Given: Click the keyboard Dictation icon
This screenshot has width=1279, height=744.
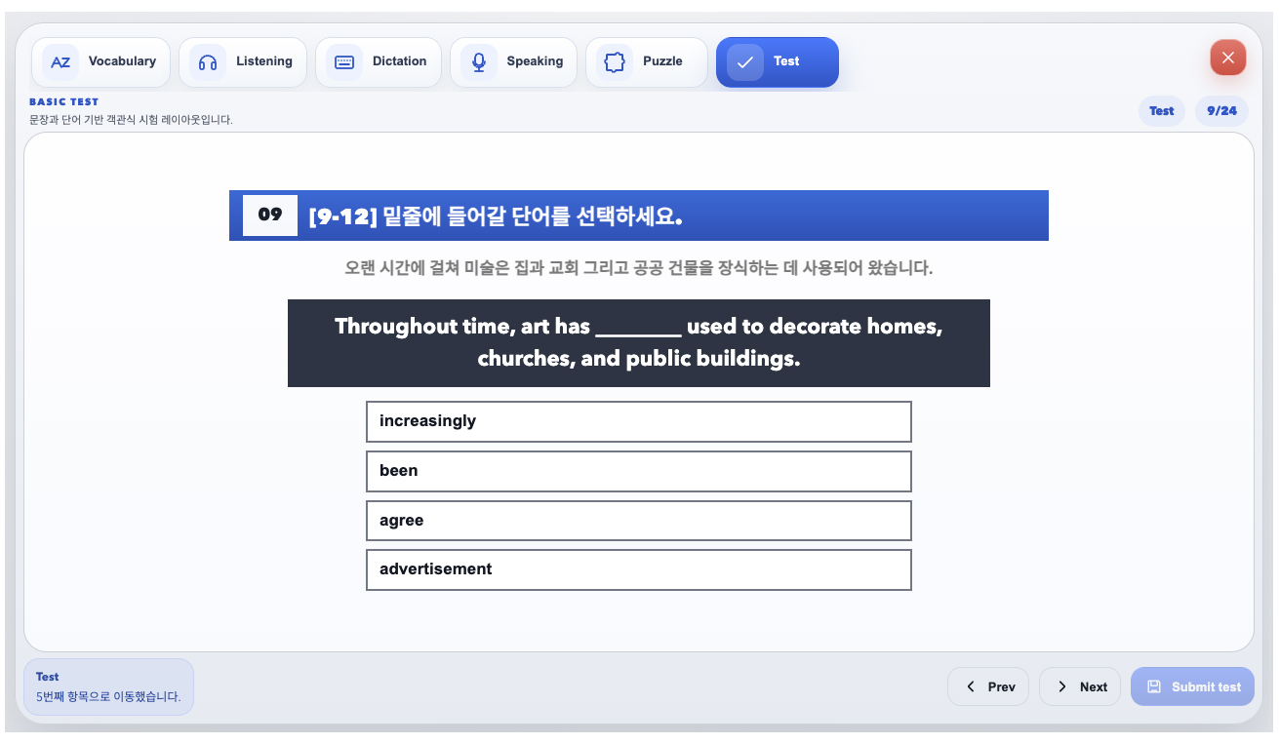Looking at the screenshot, I should pos(344,62).
